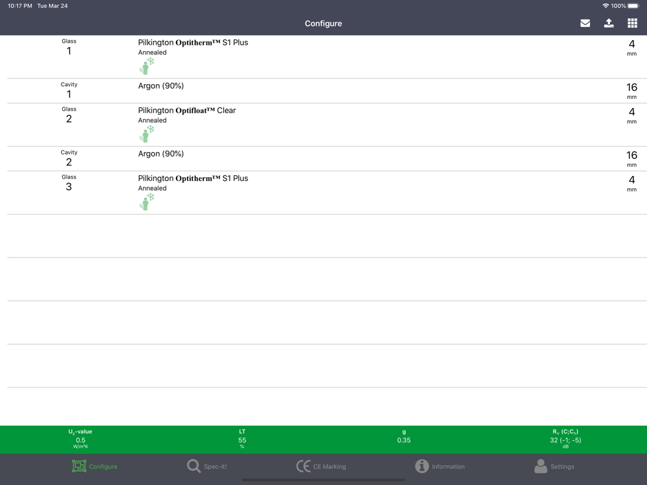This screenshot has height=485, width=647.
Task: Edit Cavity 1 width 16 mm
Action: tap(631, 91)
